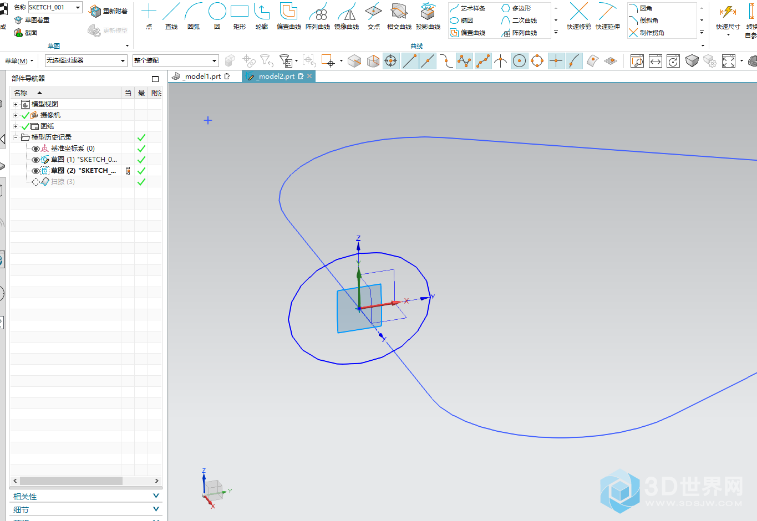The height and width of the screenshot is (521, 757).
Task: Click the small 偏置曲线 entry in curve gallery
Action: (x=468, y=33)
